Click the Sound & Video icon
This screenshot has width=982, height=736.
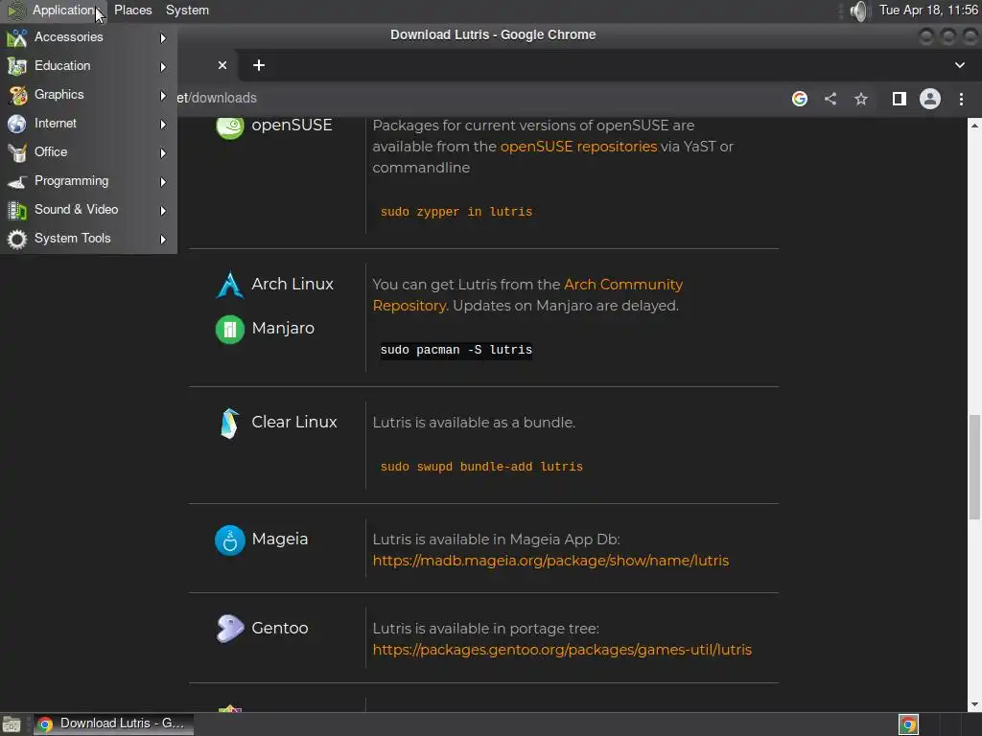[x=17, y=210]
